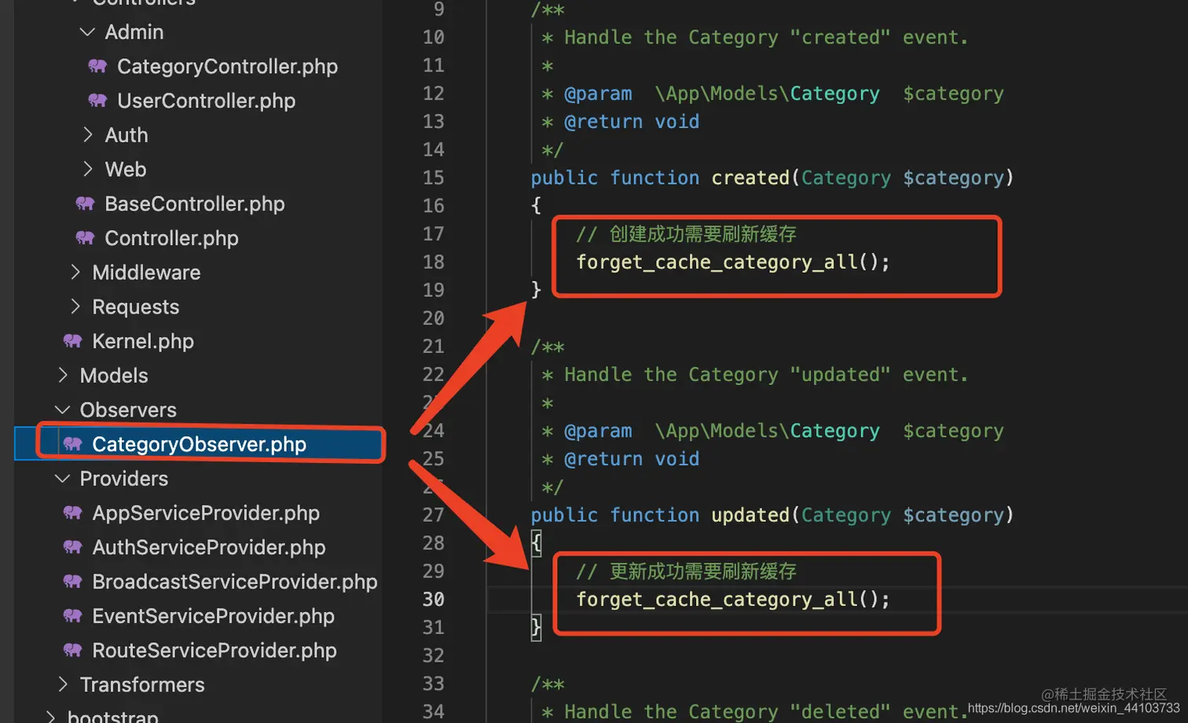The height and width of the screenshot is (723, 1188).
Task: Open AuthServiceProvider.php file
Action: (209, 547)
